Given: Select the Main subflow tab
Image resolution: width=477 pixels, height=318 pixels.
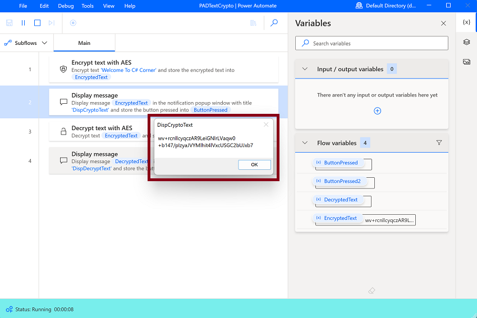Looking at the screenshot, I should (x=84, y=43).
